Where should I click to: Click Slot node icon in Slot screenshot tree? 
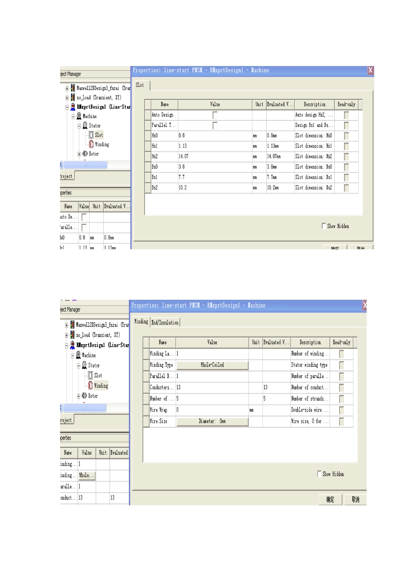point(91,135)
